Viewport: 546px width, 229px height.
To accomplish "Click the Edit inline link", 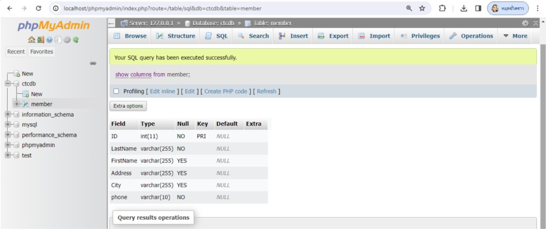I will point(163,92).
